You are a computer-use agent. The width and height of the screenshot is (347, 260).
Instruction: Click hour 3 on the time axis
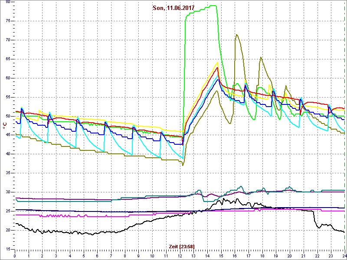pos(56,256)
